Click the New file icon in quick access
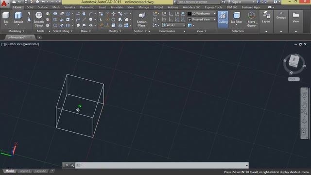 point(14,2)
